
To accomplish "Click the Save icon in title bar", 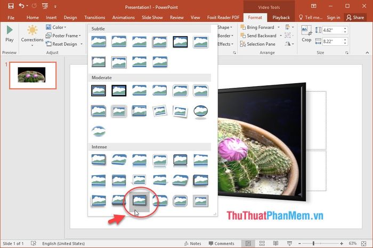I will point(11,6).
